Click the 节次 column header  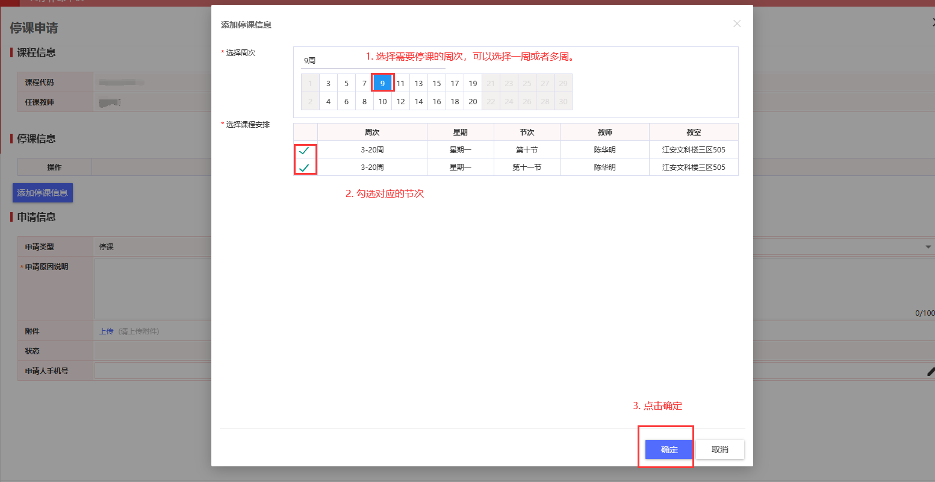pos(527,132)
